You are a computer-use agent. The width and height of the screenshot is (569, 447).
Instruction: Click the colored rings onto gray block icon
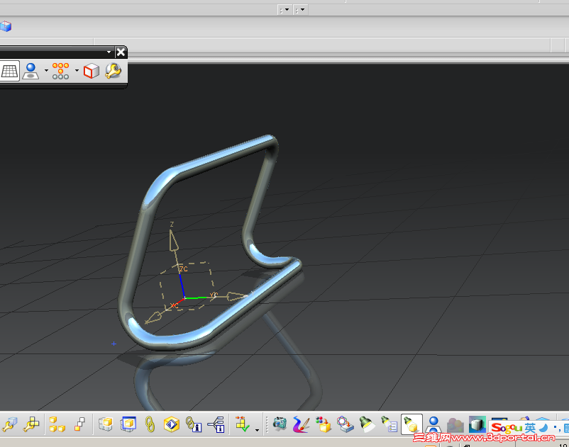[x=345, y=424]
